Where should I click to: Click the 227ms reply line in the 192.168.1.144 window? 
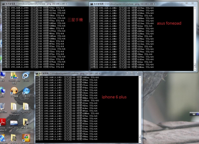point(34,10)
